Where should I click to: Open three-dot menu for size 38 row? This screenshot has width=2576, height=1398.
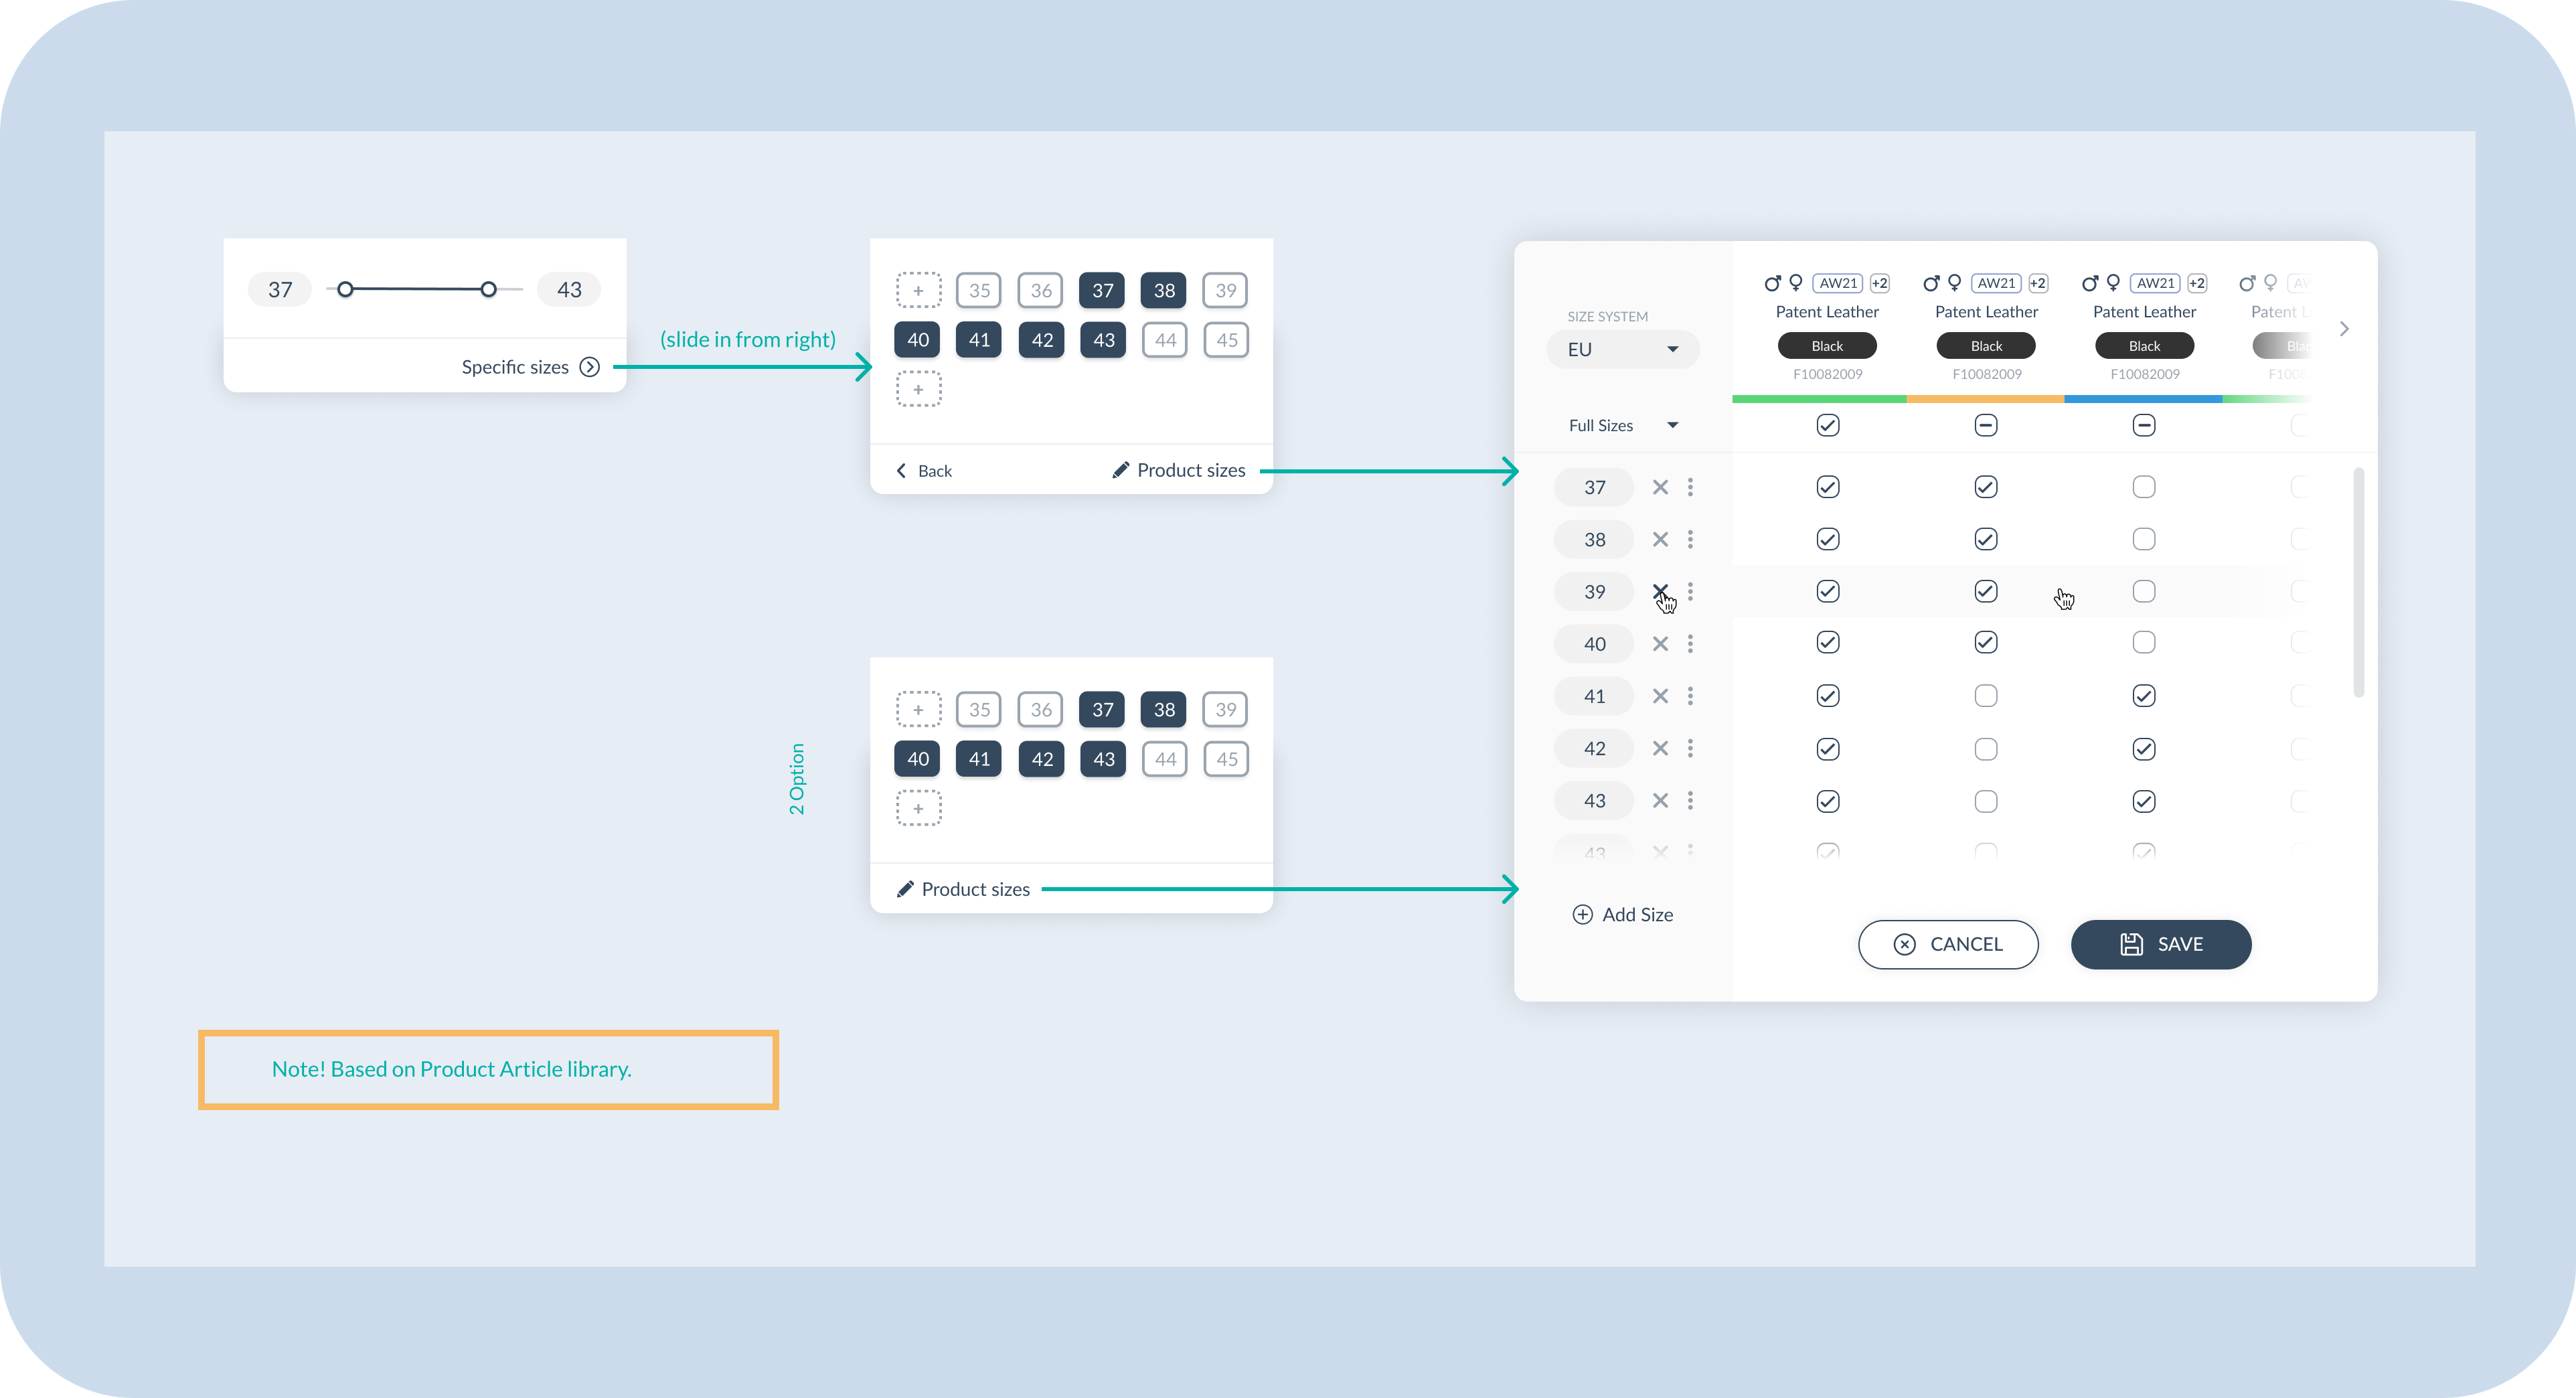point(1690,539)
